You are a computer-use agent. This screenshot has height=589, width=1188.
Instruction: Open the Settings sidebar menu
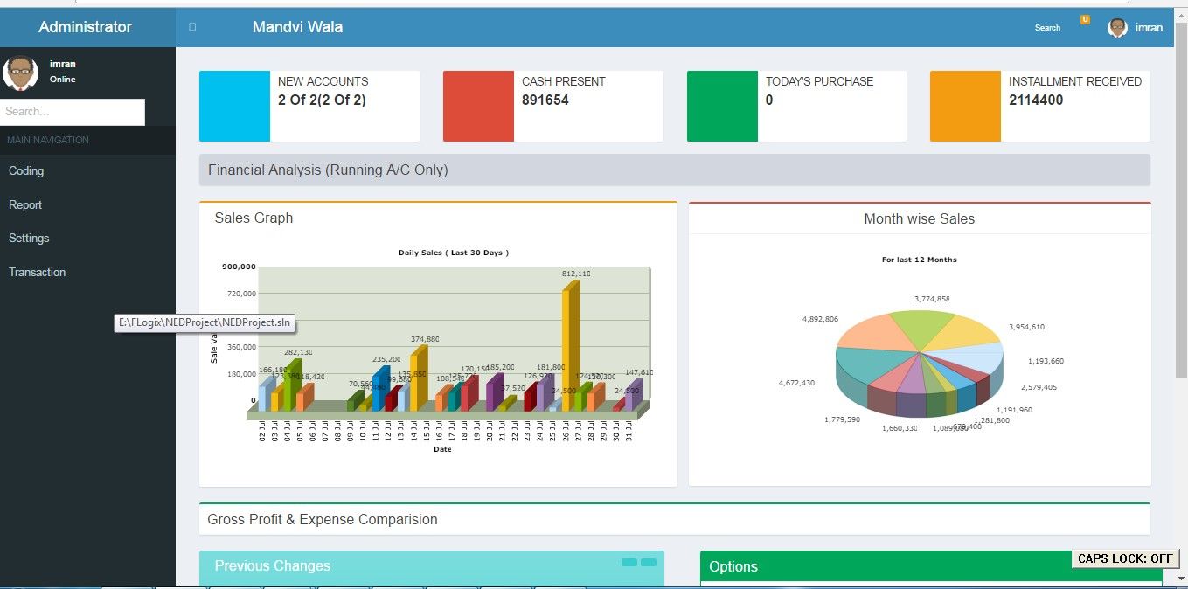pos(29,239)
